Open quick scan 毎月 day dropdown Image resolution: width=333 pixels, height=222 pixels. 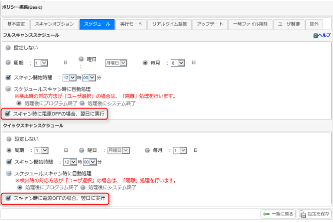tap(180, 150)
